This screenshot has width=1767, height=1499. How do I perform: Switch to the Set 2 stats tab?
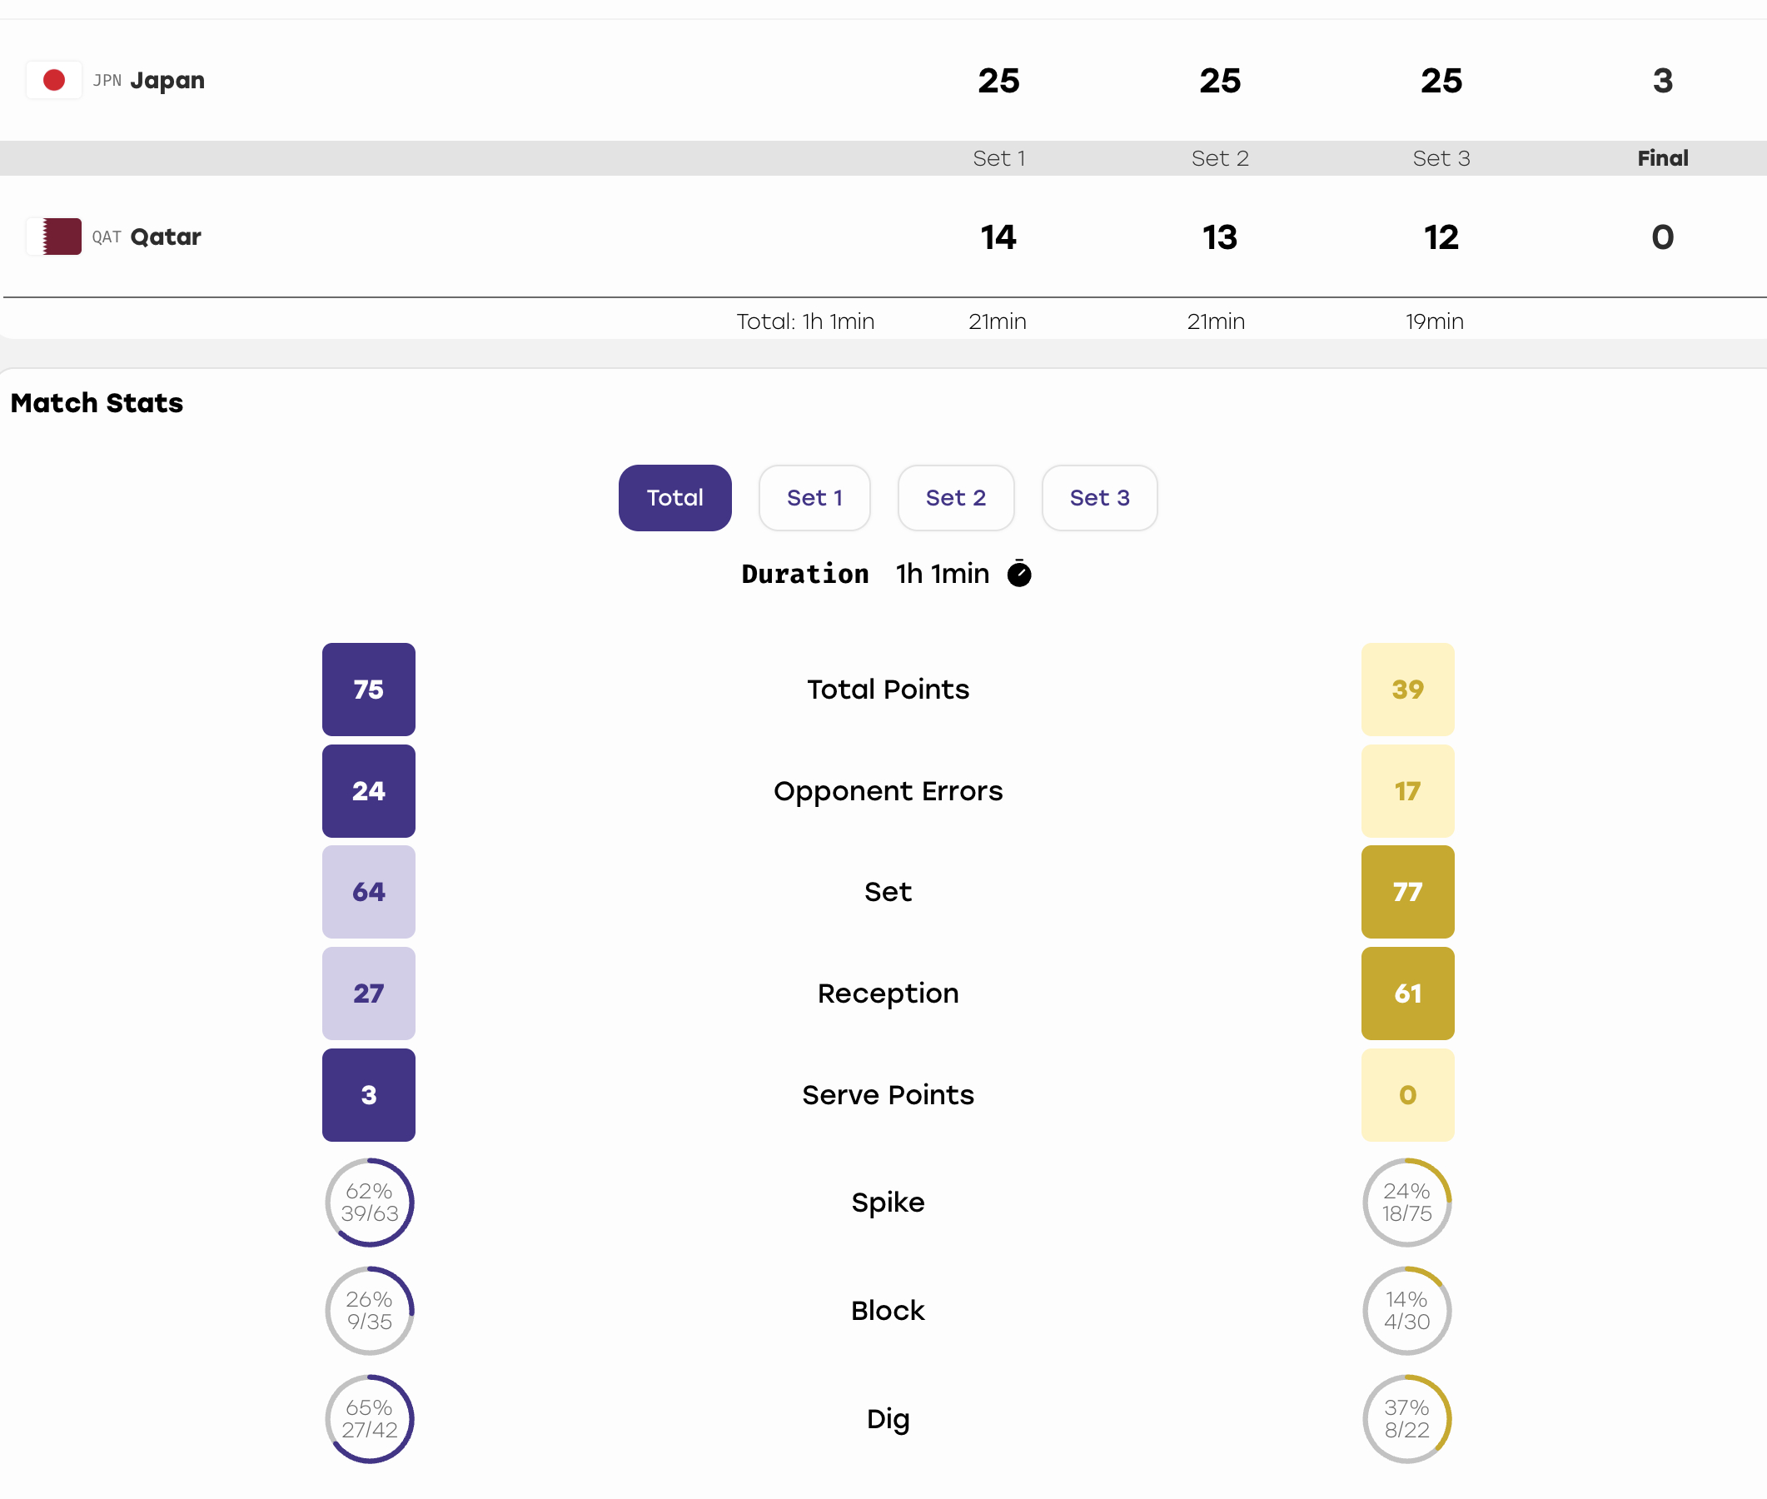point(956,498)
